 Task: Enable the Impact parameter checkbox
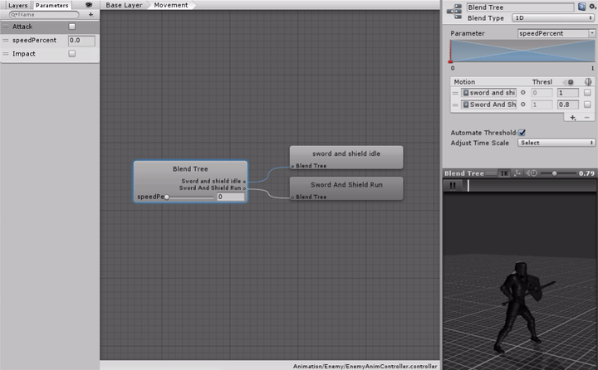pyautogui.click(x=71, y=54)
